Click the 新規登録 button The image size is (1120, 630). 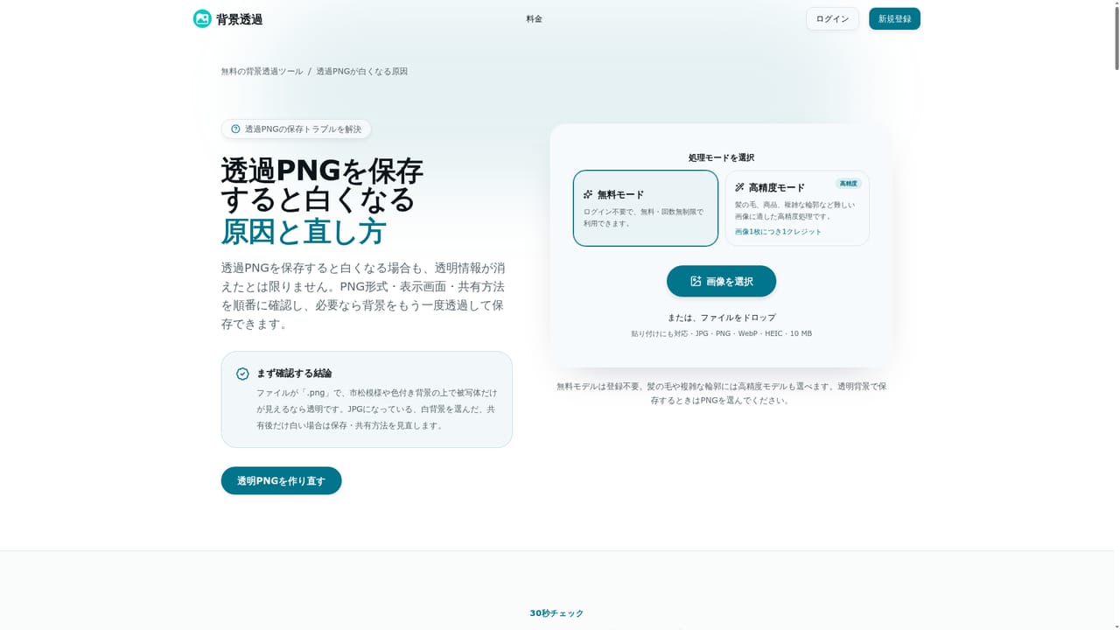[894, 19]
